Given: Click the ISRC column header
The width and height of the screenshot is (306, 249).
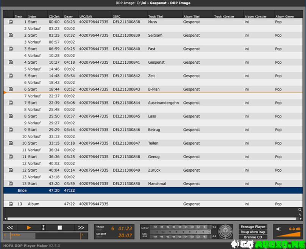Looking at the screenshot, I should point(117,17).
